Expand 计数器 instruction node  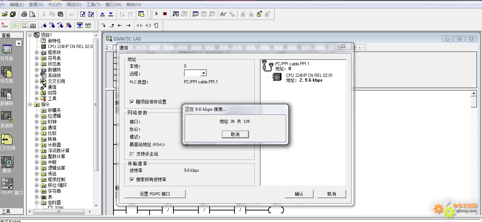pos(36,145)
